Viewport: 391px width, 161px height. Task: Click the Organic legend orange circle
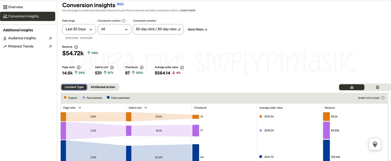(x=65, y=98)
